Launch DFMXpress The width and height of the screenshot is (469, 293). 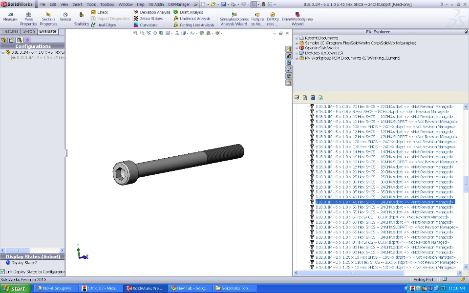click(x=273, y=19)
